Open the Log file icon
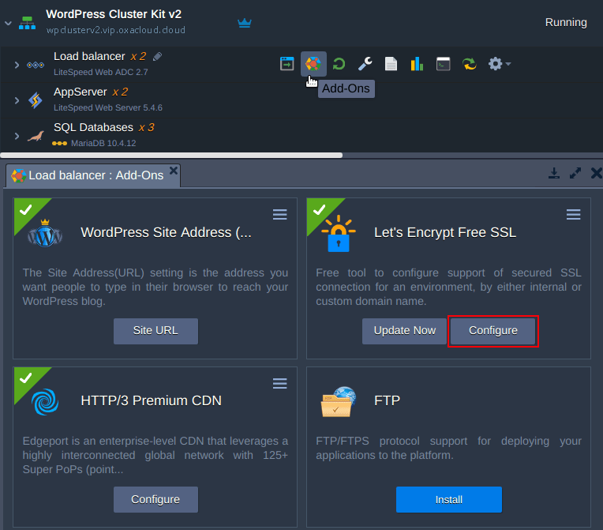The image size is (603, 530). click(391, 64)
